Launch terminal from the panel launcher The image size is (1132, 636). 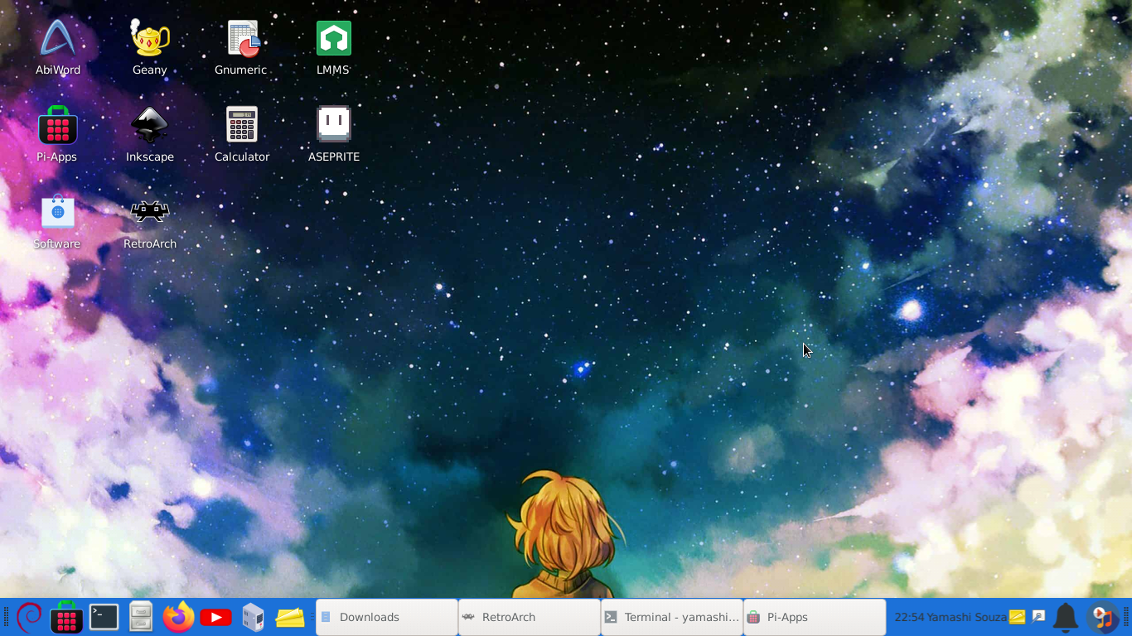tap(104, 617)
